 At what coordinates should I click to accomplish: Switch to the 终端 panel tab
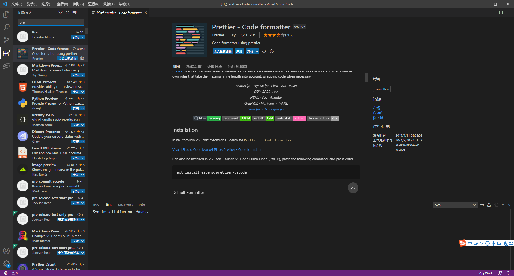tap(142, 205)
